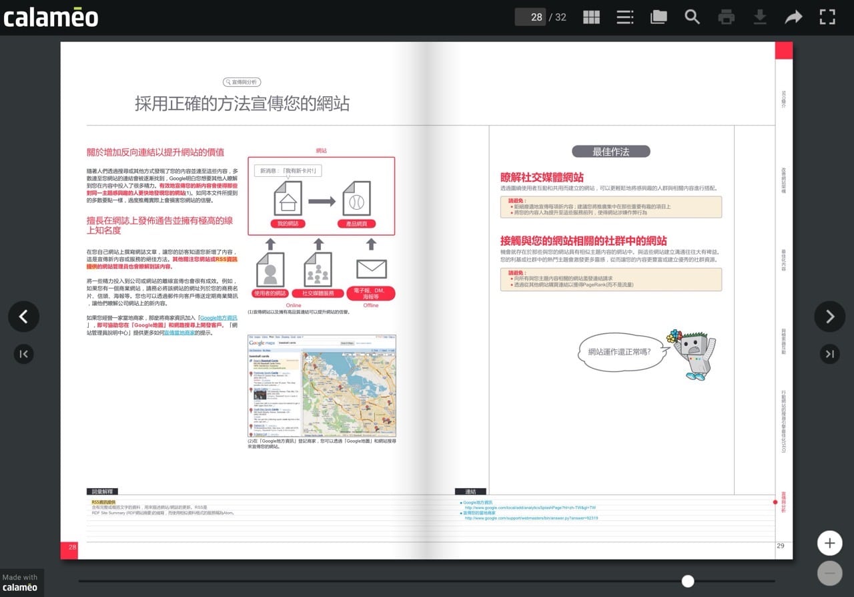Screen dimensions: 854x597
Task: Click the '詞彙解釋' glossary label
Action: tap(102, 491)
